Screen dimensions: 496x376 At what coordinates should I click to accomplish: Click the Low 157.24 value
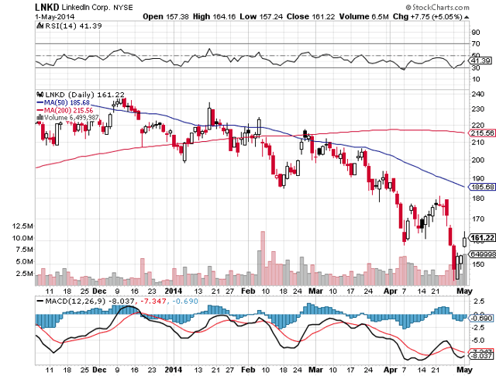point(261,16)
